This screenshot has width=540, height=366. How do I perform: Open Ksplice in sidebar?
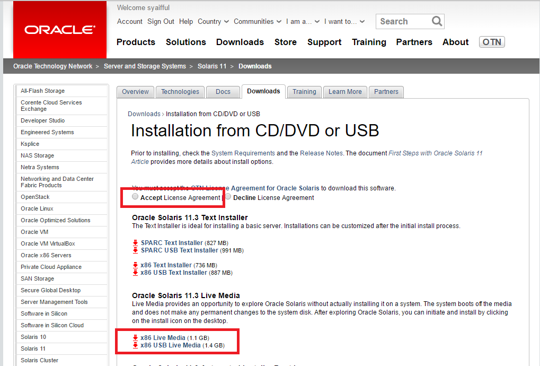pos(61,144)
